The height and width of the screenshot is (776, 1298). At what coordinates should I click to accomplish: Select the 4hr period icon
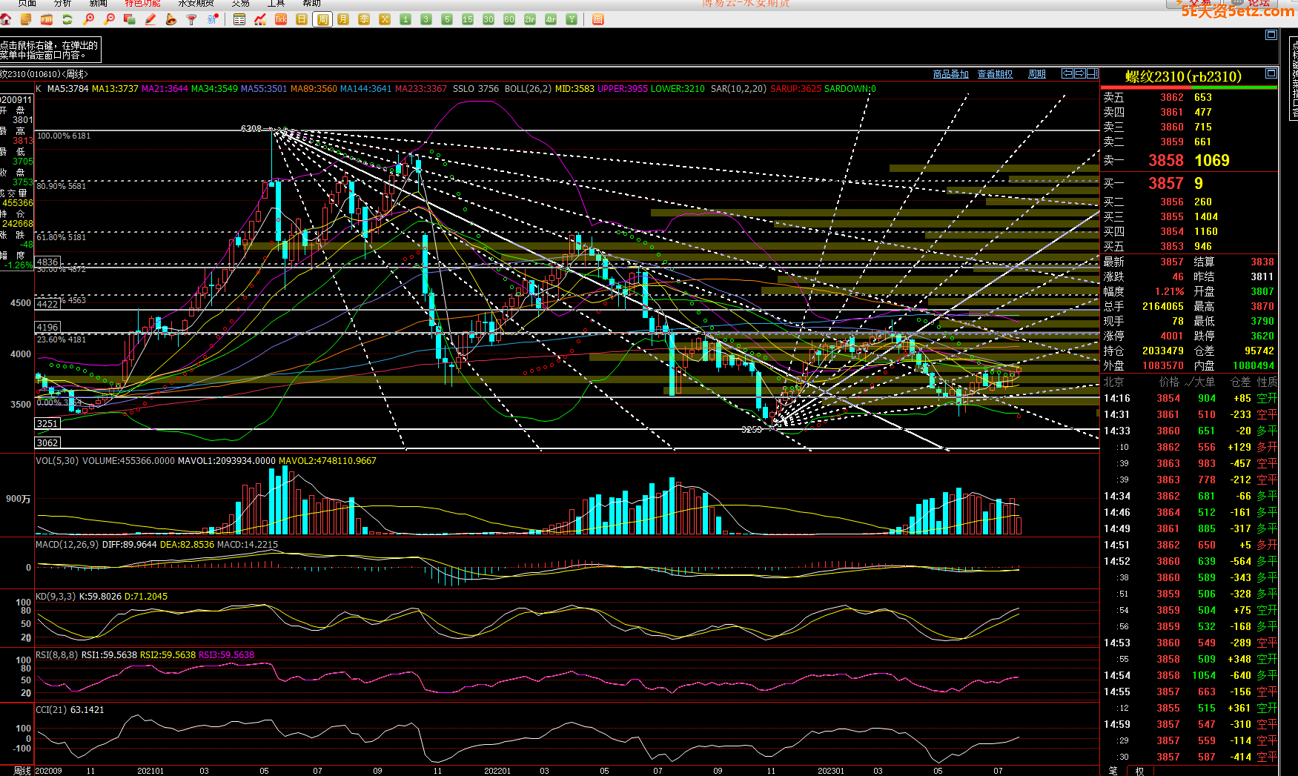(x=551, y=19)
